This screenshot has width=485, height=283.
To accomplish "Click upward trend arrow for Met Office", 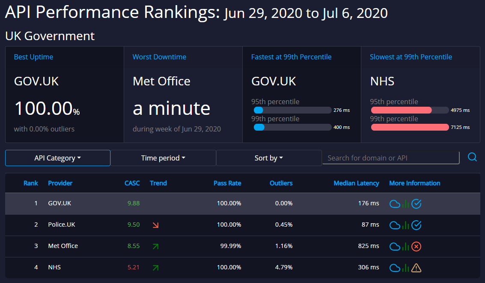I will pyautogui.click(x=155, y=246).
